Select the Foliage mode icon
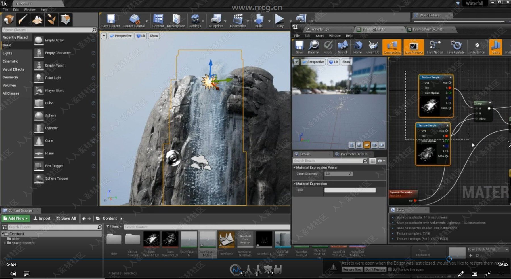The width and height of the screenshot is (511, 279). point(51,20)
